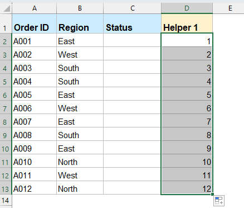Select cell containing A008
This screenshot has height=208, width=244.
point(35,134)
